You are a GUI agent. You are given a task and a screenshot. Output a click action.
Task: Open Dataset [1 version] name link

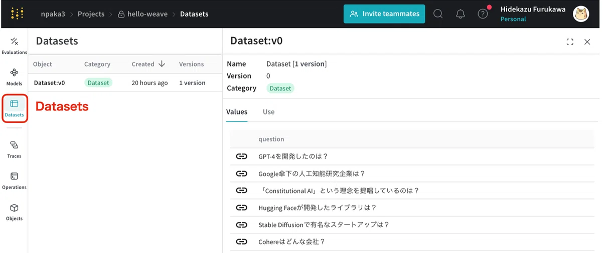(296, 64)
